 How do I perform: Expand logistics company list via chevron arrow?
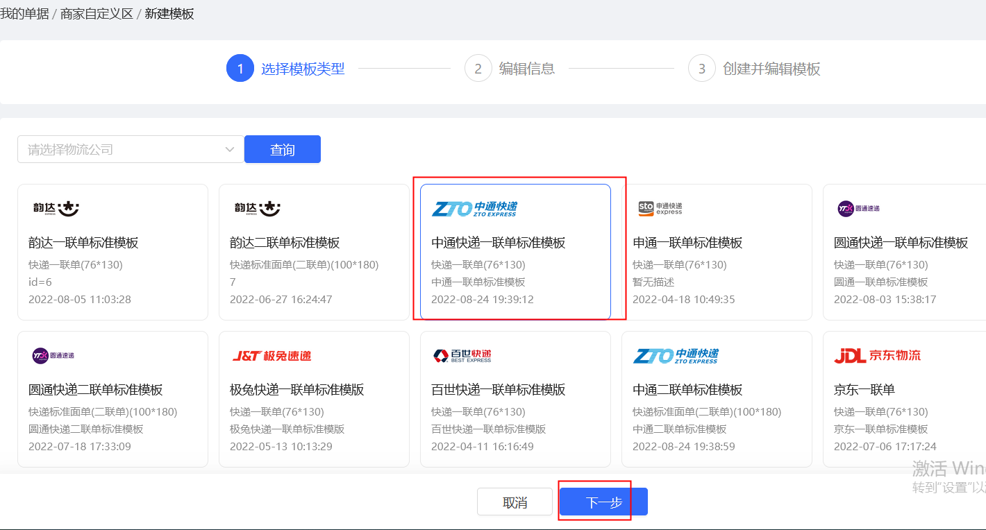[x=230, y=149]
